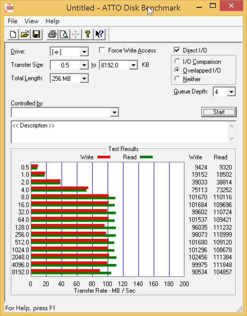Viewport: 247px width, 316px height.
Task: Click the ATTO application icon in title bar
Action: click(x=9, y=8)
